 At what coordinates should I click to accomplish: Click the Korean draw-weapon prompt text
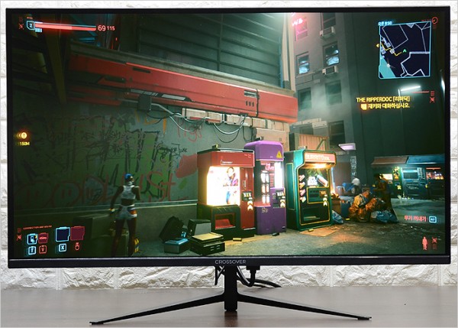tap(415, 219)
